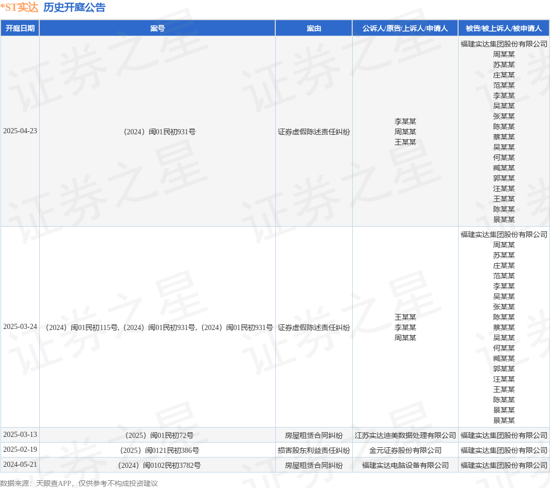This screenshot has height=488, width=550.
Task: Click defendant 臧某某 in the 2025-03-24 row
Action: (x=504, y=358)
